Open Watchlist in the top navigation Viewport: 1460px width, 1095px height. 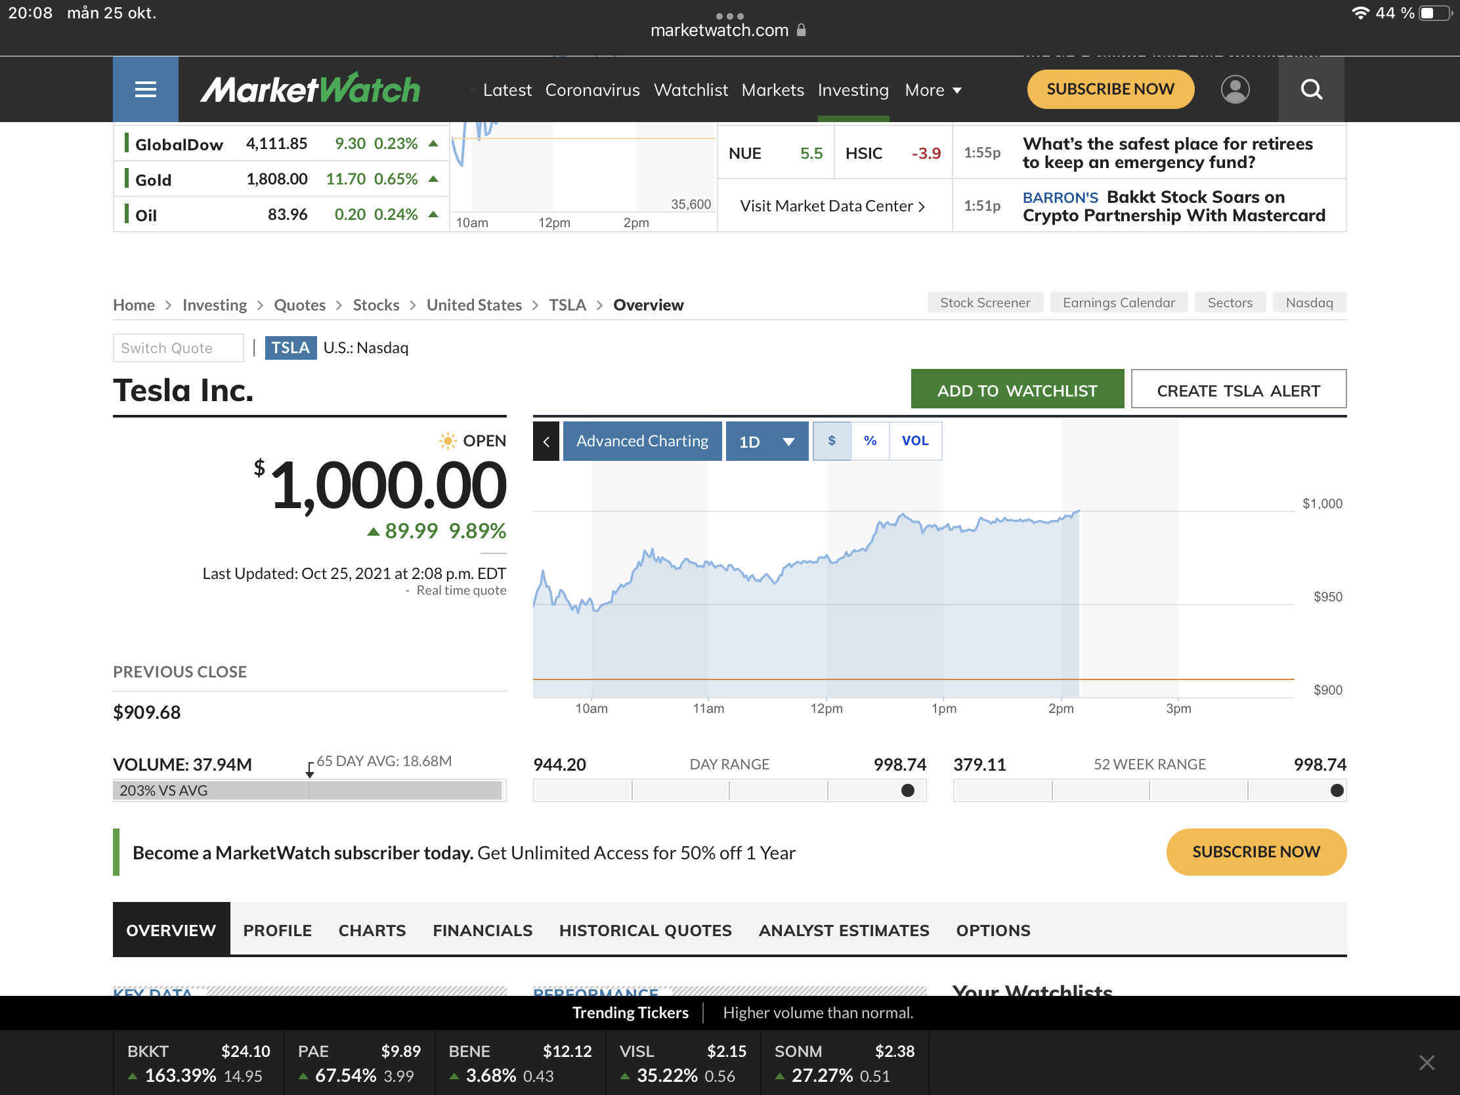pyautogui.click(x=691, y=90)
